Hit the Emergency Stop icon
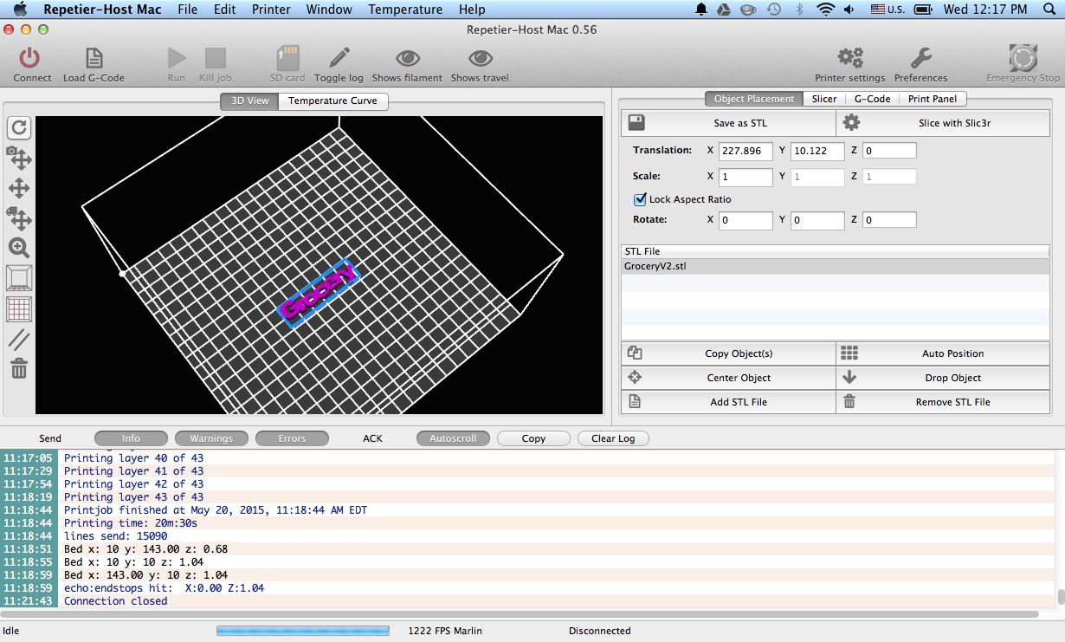Image resolution: width=1065 pixels, height=642 pixels. pyautogui.click(x=1023, y=58)
